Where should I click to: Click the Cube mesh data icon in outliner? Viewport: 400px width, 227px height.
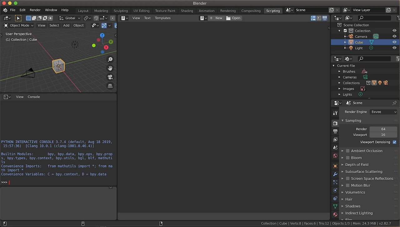coord(372,42)
